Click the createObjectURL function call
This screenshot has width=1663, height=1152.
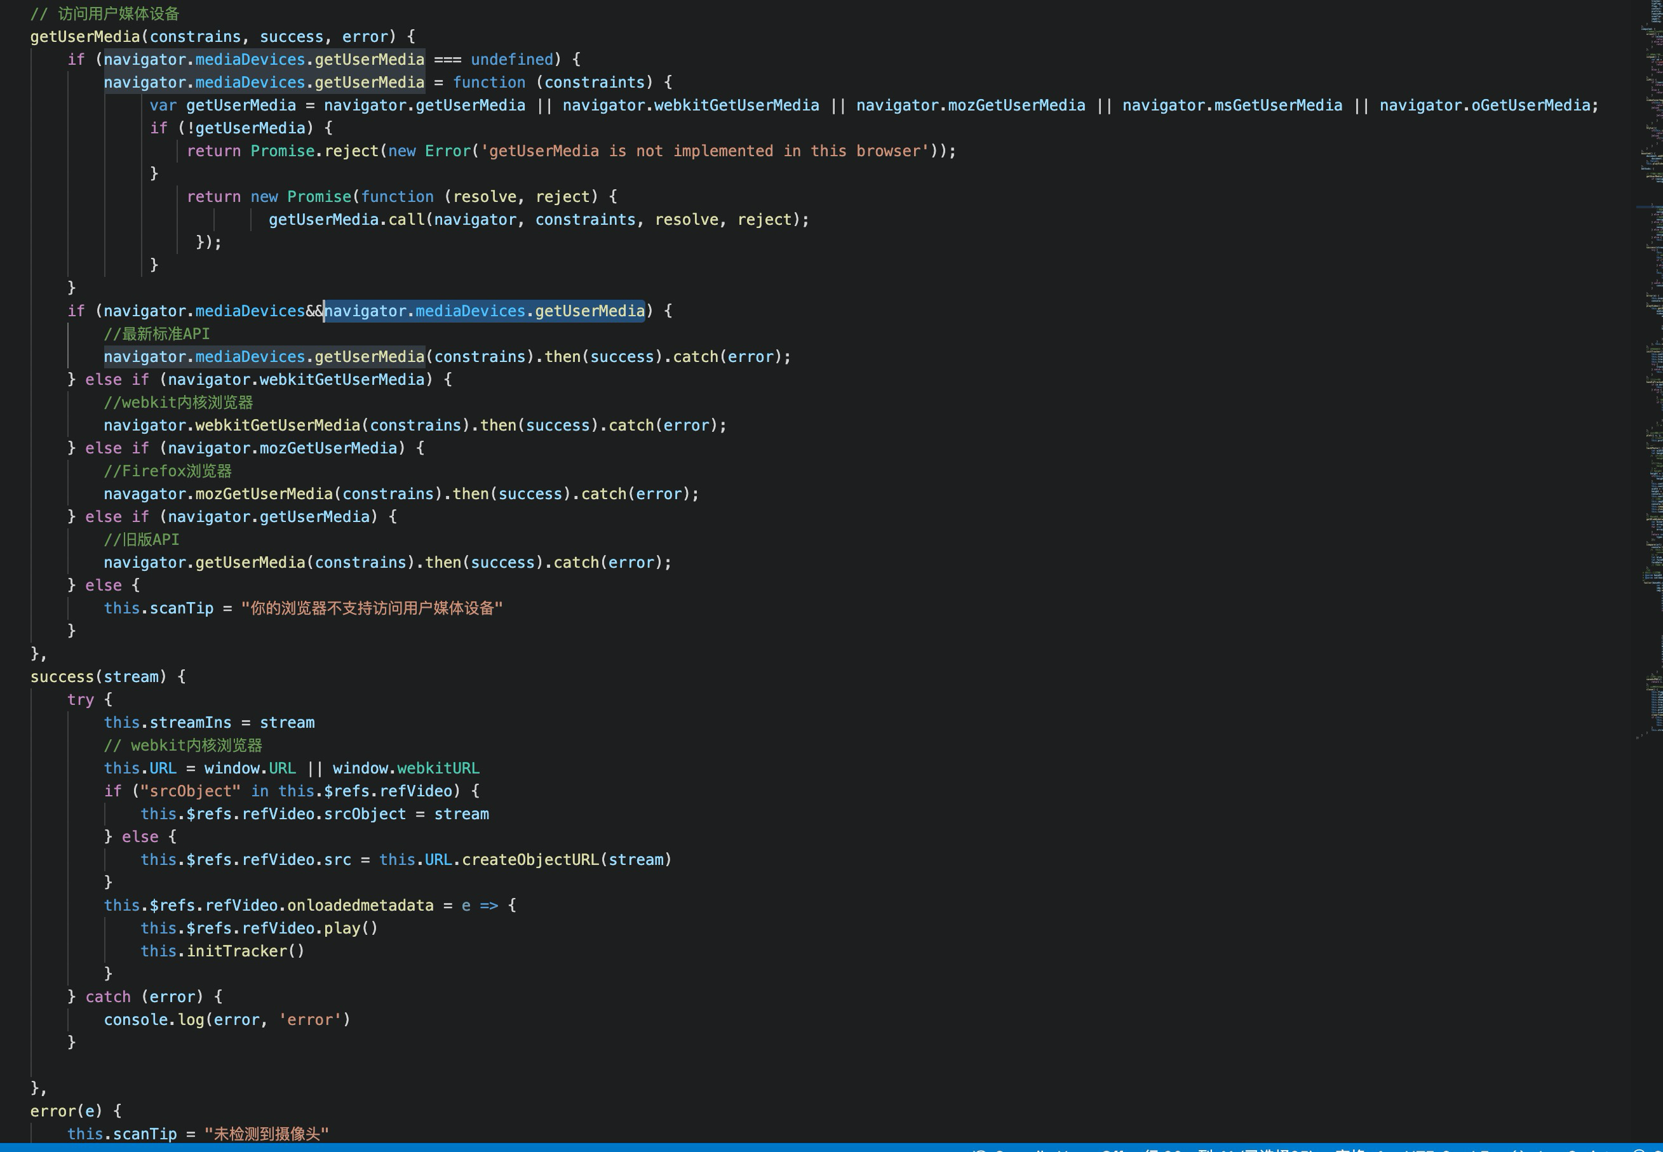pos(530,861)
